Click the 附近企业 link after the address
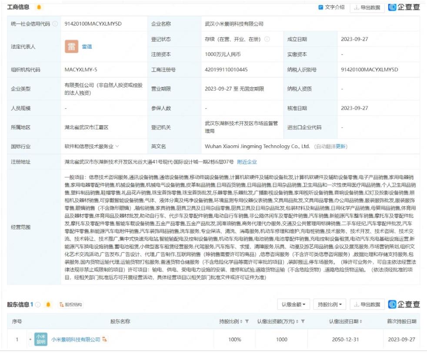Image resolution: width=427 pixels, height=354 pixels. pyautogui.click(x=247, y=162)
